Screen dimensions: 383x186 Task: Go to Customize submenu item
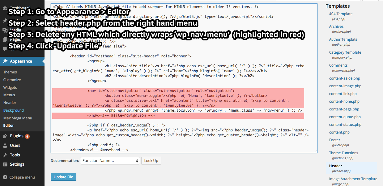point(12,80)
